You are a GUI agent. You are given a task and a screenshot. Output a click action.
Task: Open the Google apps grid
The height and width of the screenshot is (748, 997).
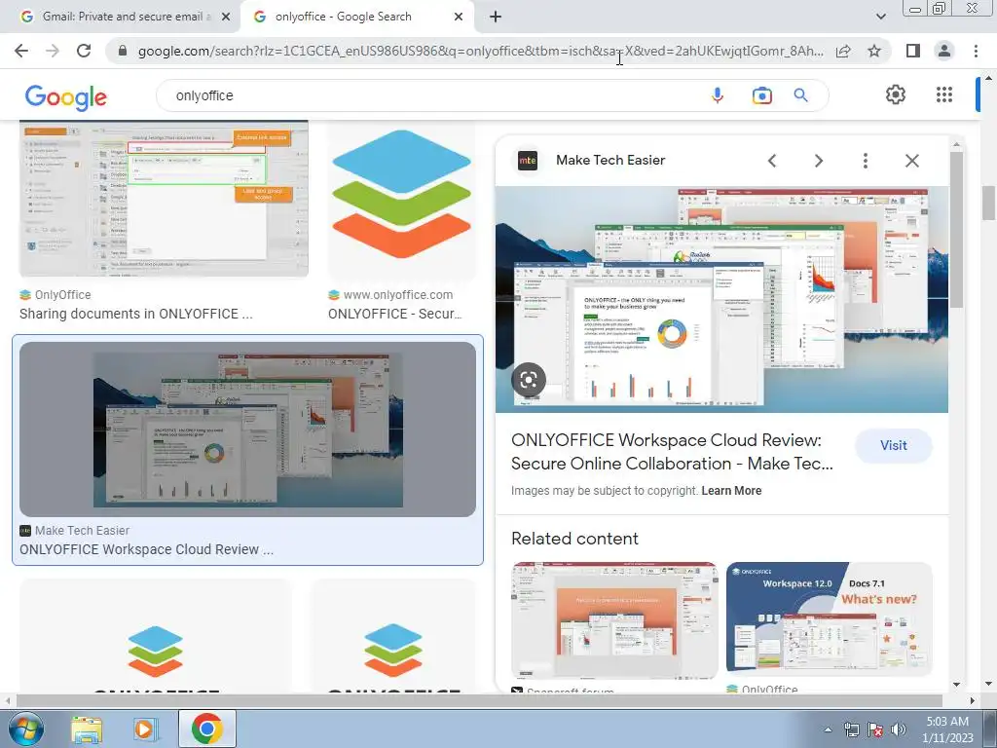[x=944, y=94]
